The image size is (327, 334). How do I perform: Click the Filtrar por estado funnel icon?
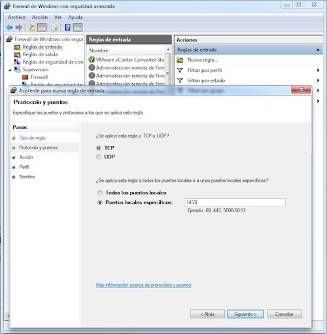[180, 81]
